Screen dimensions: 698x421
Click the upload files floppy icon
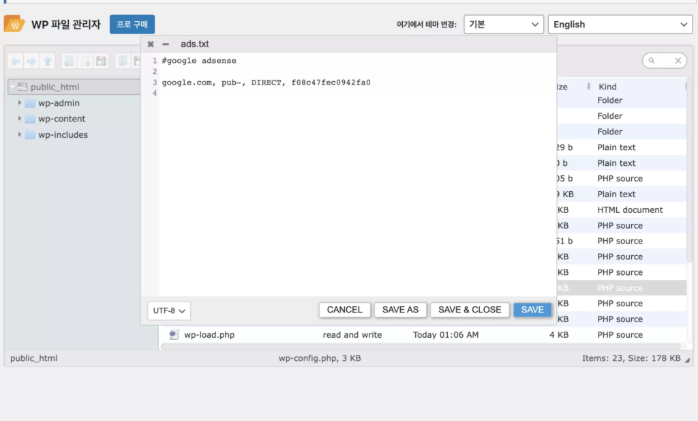[x=101, y=61]
